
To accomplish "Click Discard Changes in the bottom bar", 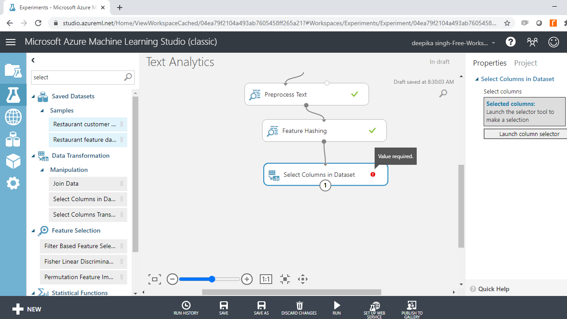I will pos(299,308).
